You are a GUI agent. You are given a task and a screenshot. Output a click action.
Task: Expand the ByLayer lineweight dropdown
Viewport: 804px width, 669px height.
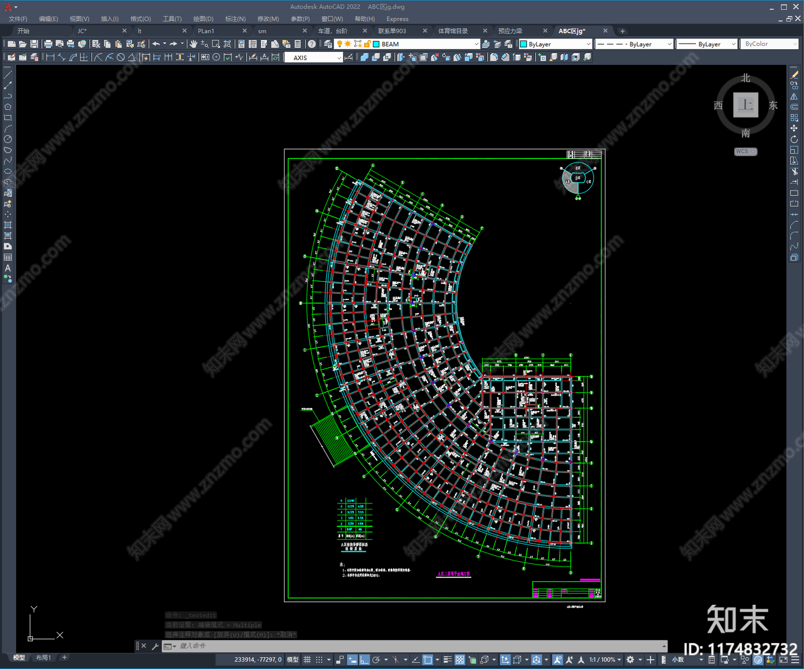pos(734,44)
